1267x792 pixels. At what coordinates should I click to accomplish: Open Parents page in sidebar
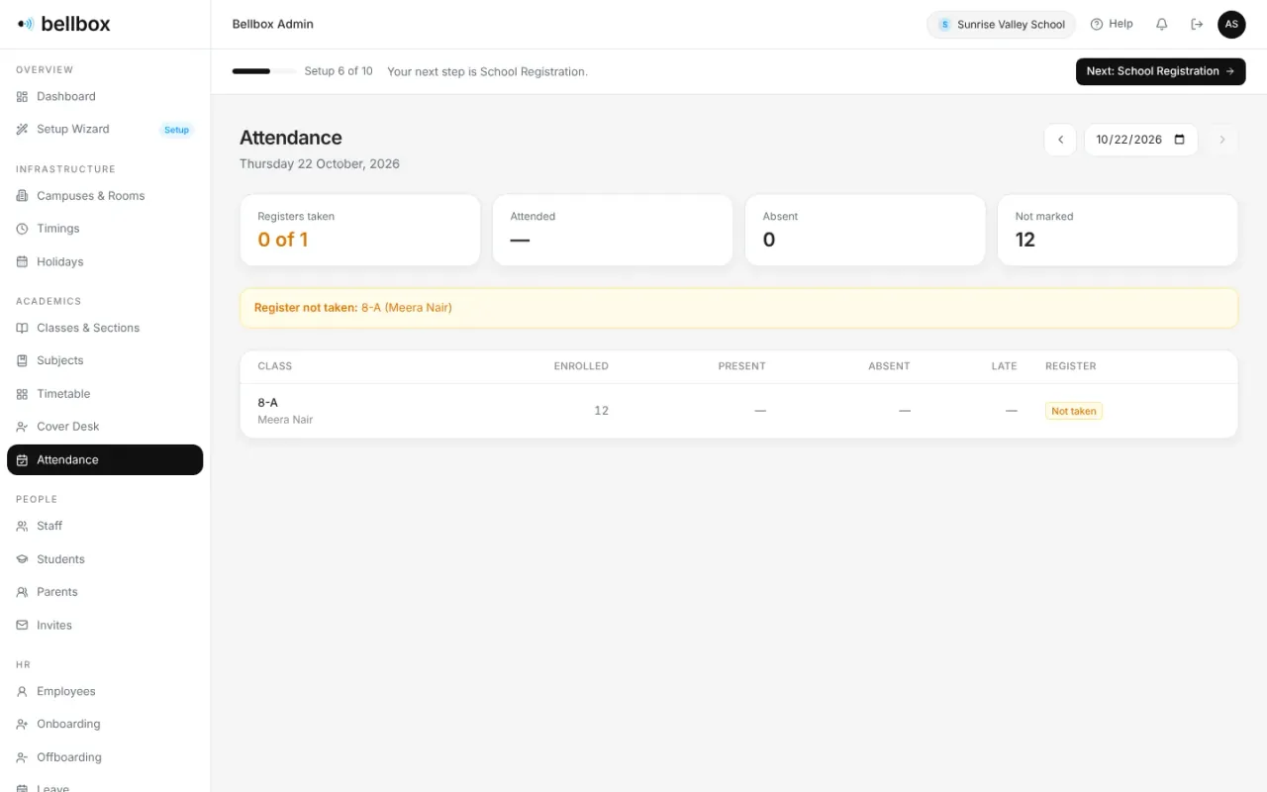pos(105,592)
